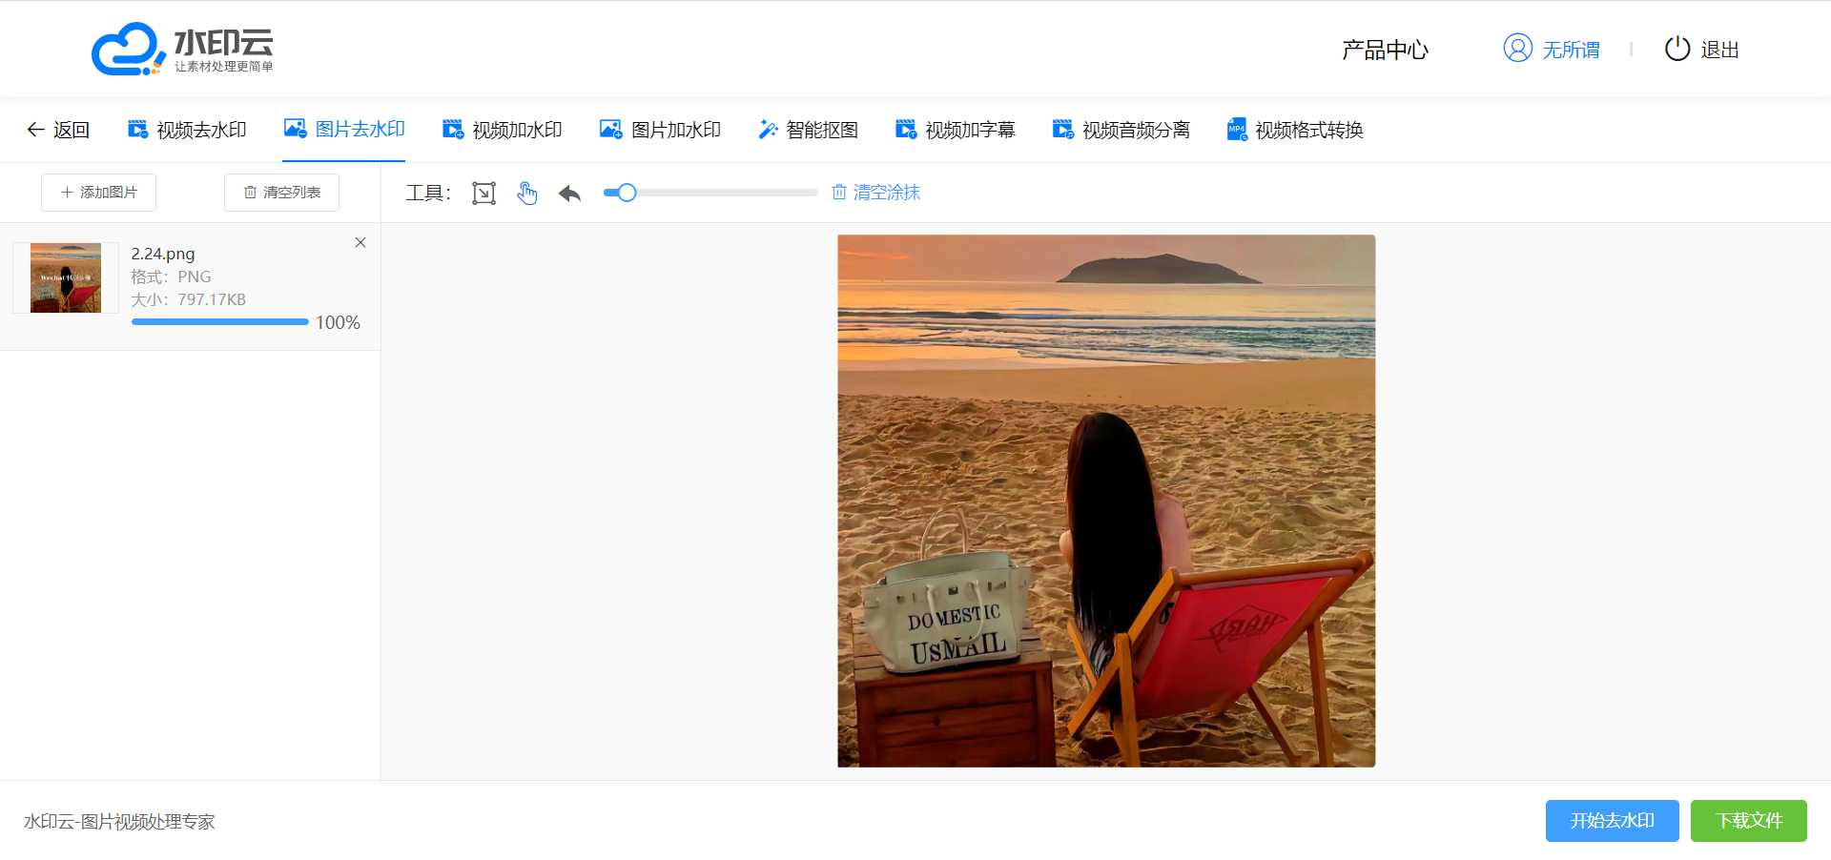
Task: Click the 2.24.png file name
Action: click(x=163, y=254)
